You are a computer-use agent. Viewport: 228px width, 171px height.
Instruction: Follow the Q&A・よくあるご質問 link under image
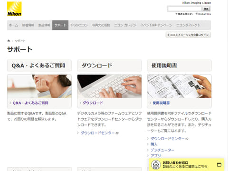[x=30, y=103]
